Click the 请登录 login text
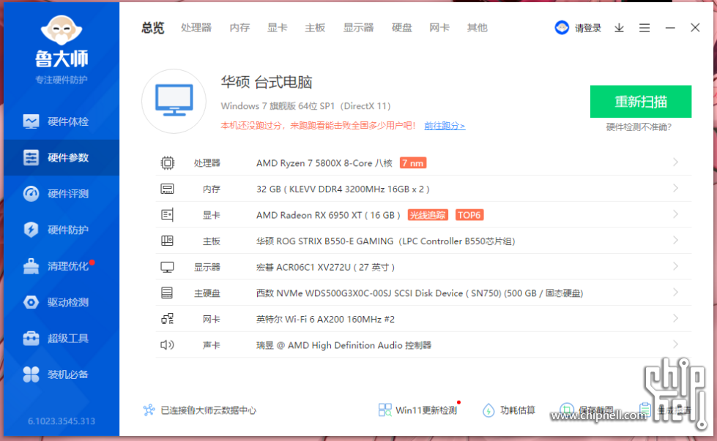The width and height of the screenshot is (717, 441). click(588, 29)
